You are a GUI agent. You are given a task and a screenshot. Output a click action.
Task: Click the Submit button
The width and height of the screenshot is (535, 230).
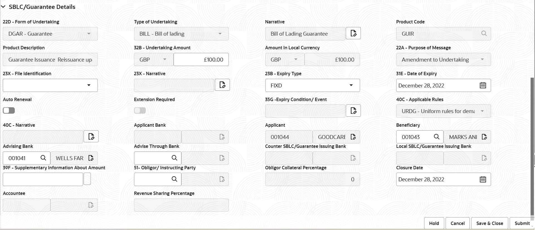pyautogui.click(x=522, y=223)
